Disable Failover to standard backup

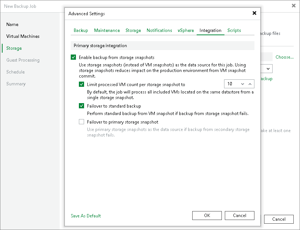[x=81, y=106]
